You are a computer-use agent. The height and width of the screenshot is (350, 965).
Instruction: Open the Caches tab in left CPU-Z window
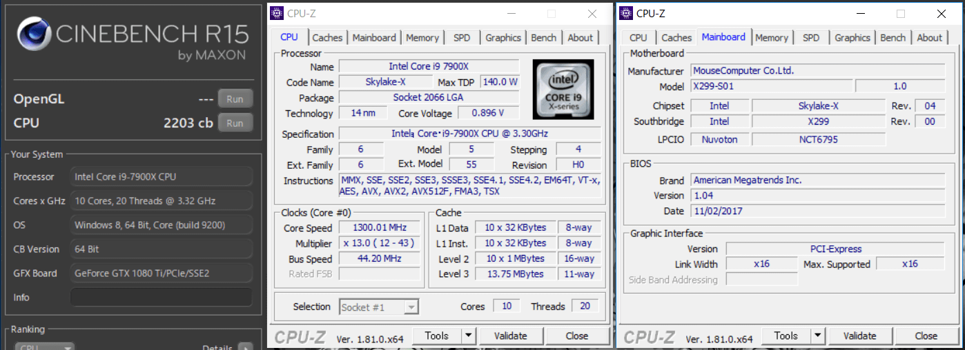(x=327, y=38)
